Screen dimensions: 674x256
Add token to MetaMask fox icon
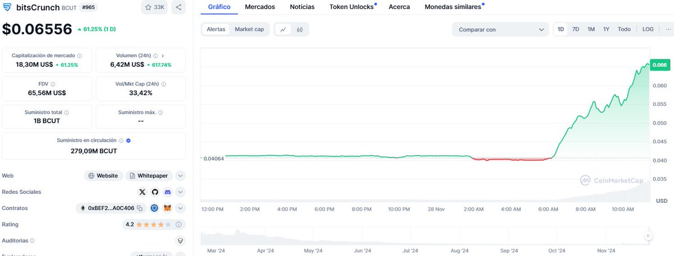167,208
